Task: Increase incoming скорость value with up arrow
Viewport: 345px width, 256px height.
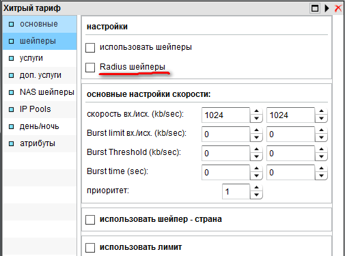Action: 256,111
